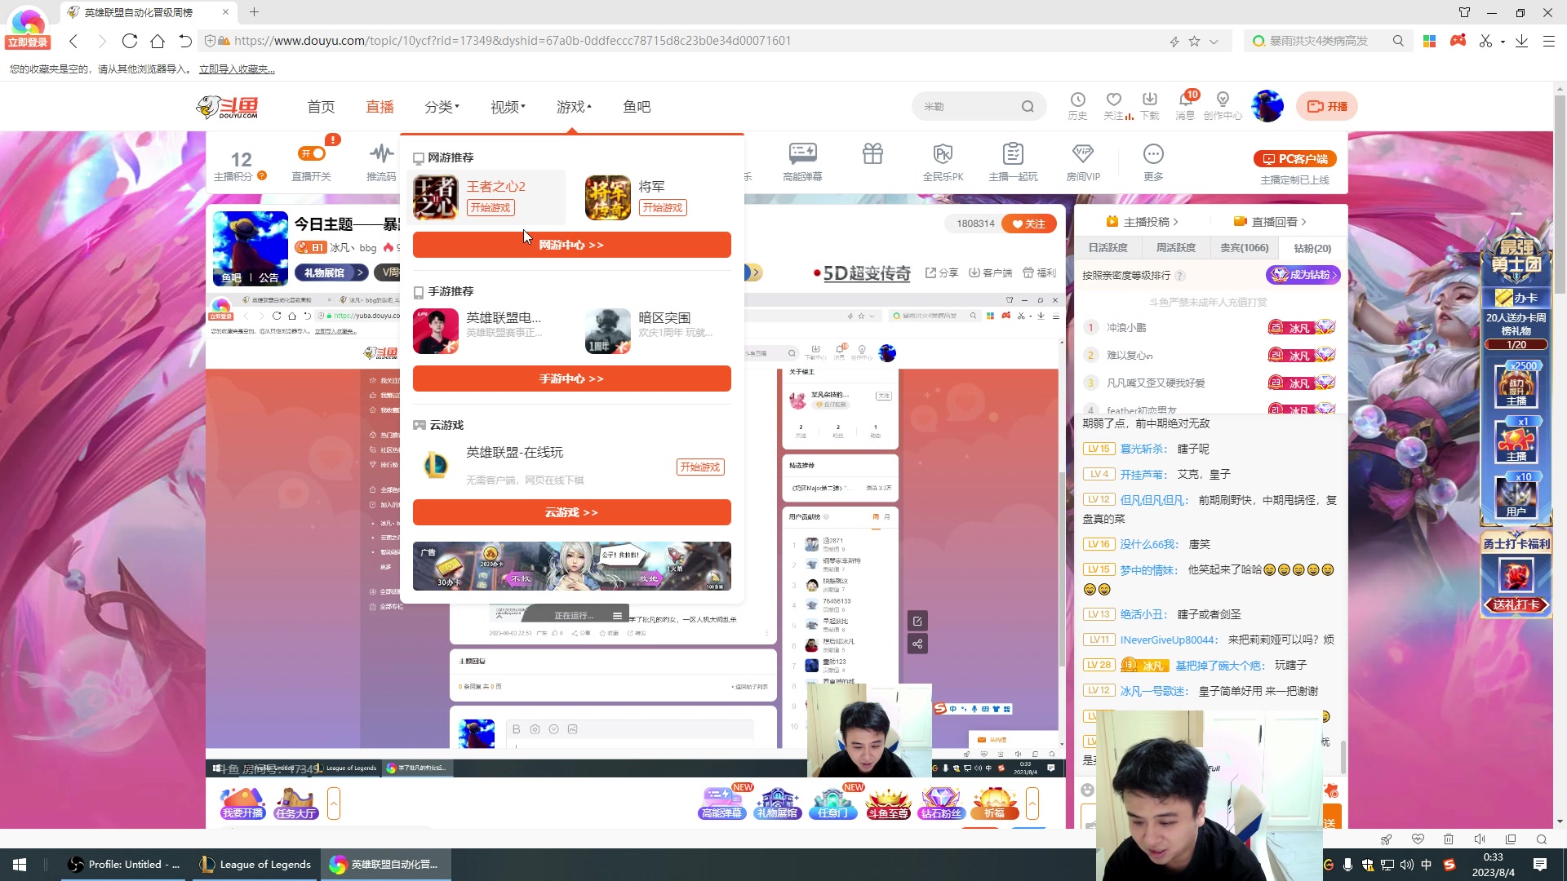Open the 任意门 bottom icon
Image resolution: width=1567 pixels, height=881 pixels.
(832, 804)
